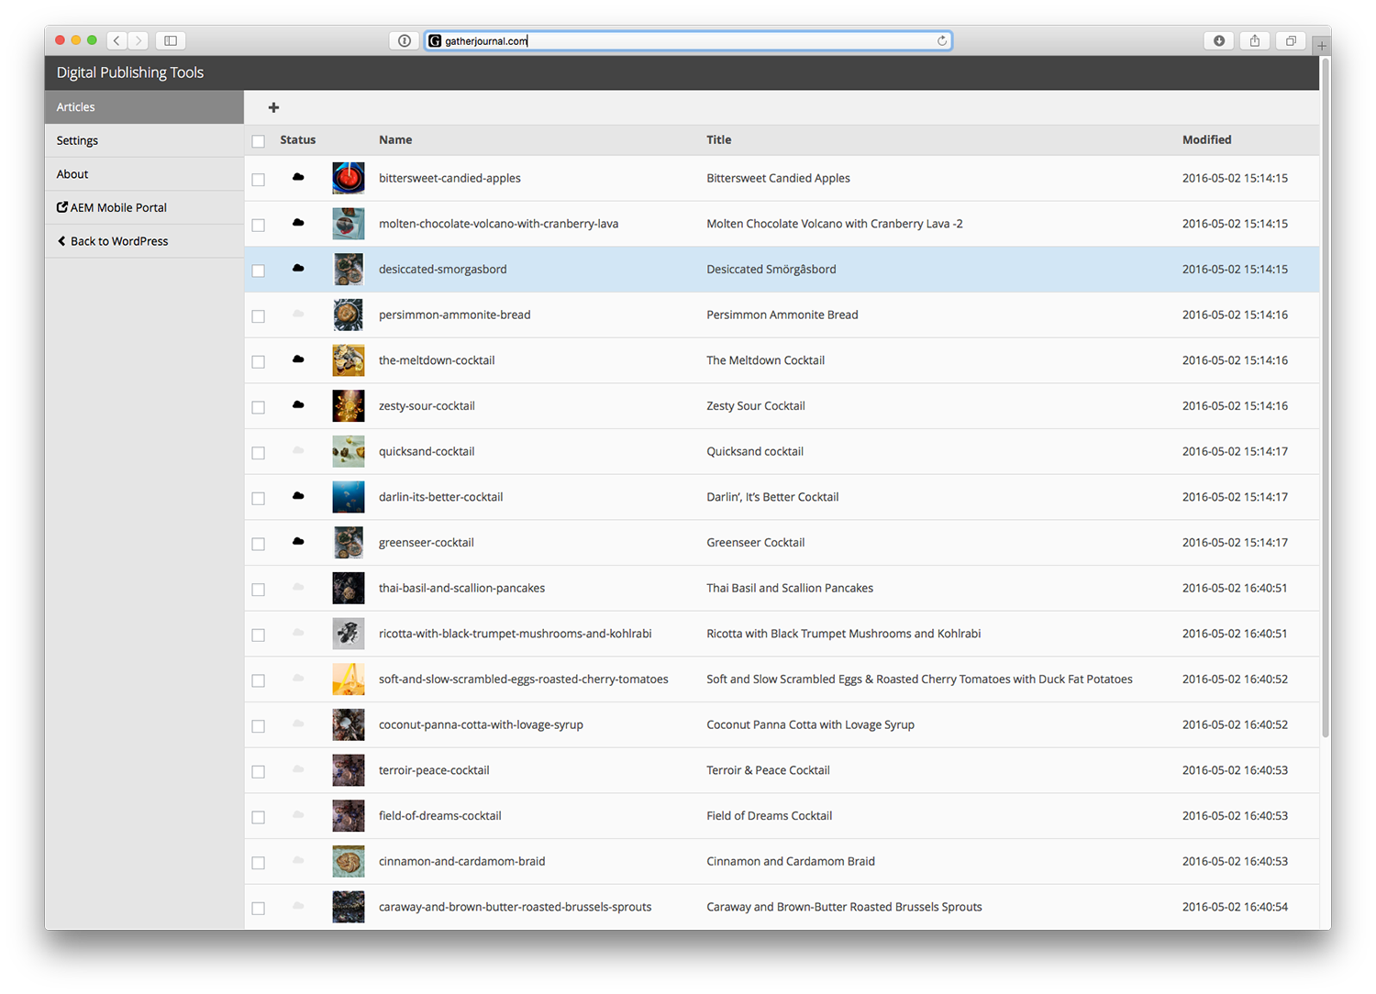Image resolution: width=1376 pixels, height=994 pixels.
Task: Check the desiccated-smorgasbord row checkbox
Action: (x=259, y=271)
